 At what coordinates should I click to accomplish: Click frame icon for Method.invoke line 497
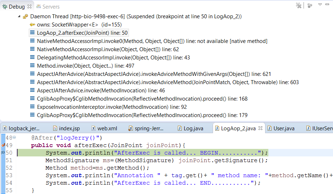point(32,66)
